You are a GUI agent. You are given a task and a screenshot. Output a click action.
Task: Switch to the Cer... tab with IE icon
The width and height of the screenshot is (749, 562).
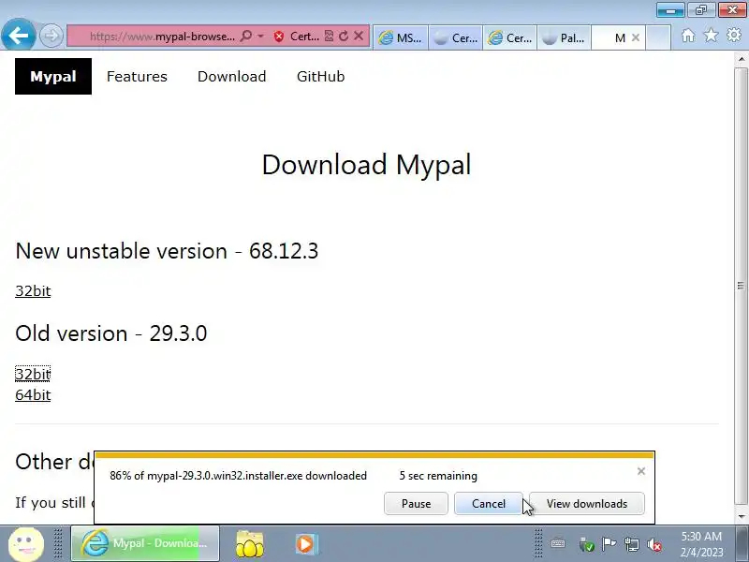[x=510, y=37]
